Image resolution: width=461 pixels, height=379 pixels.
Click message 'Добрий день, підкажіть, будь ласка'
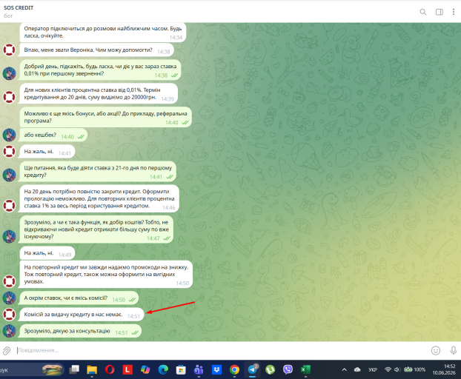100,70
